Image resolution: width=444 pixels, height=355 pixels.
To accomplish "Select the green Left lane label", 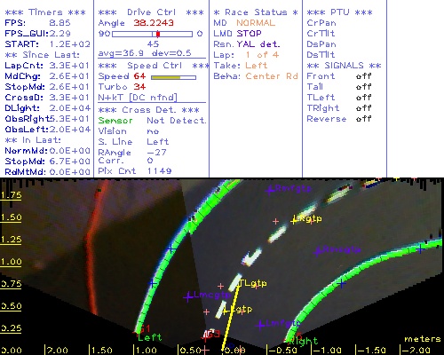I will pyautogui.click(x=150, y=337).
